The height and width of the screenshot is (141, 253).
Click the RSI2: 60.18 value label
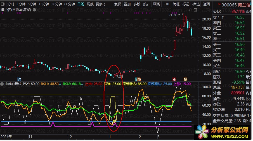point(72,84)
